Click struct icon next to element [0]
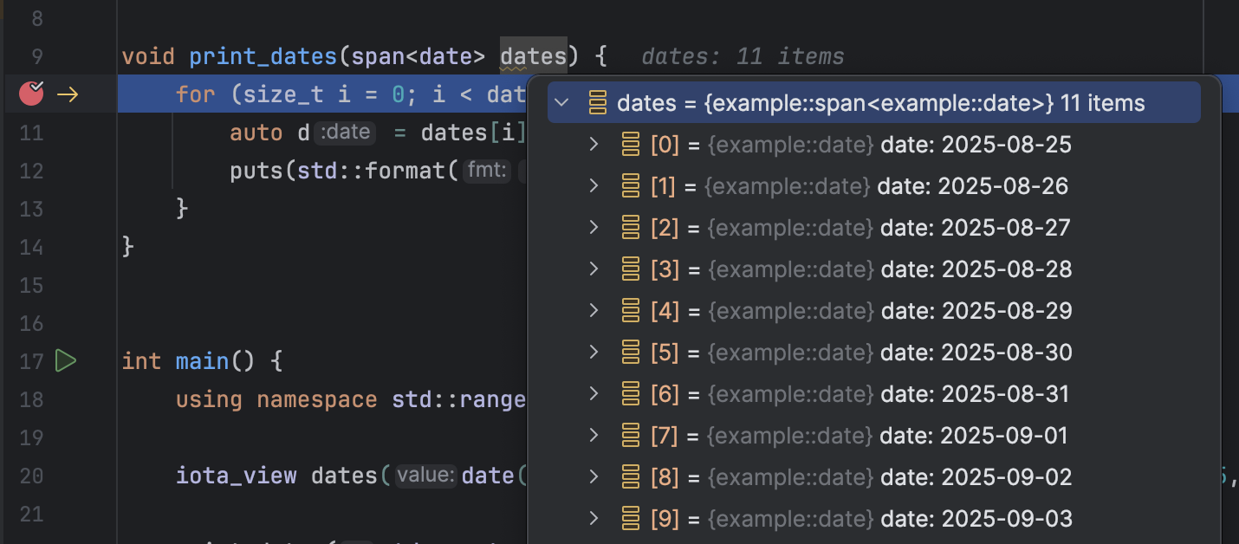 click(630, 144)
